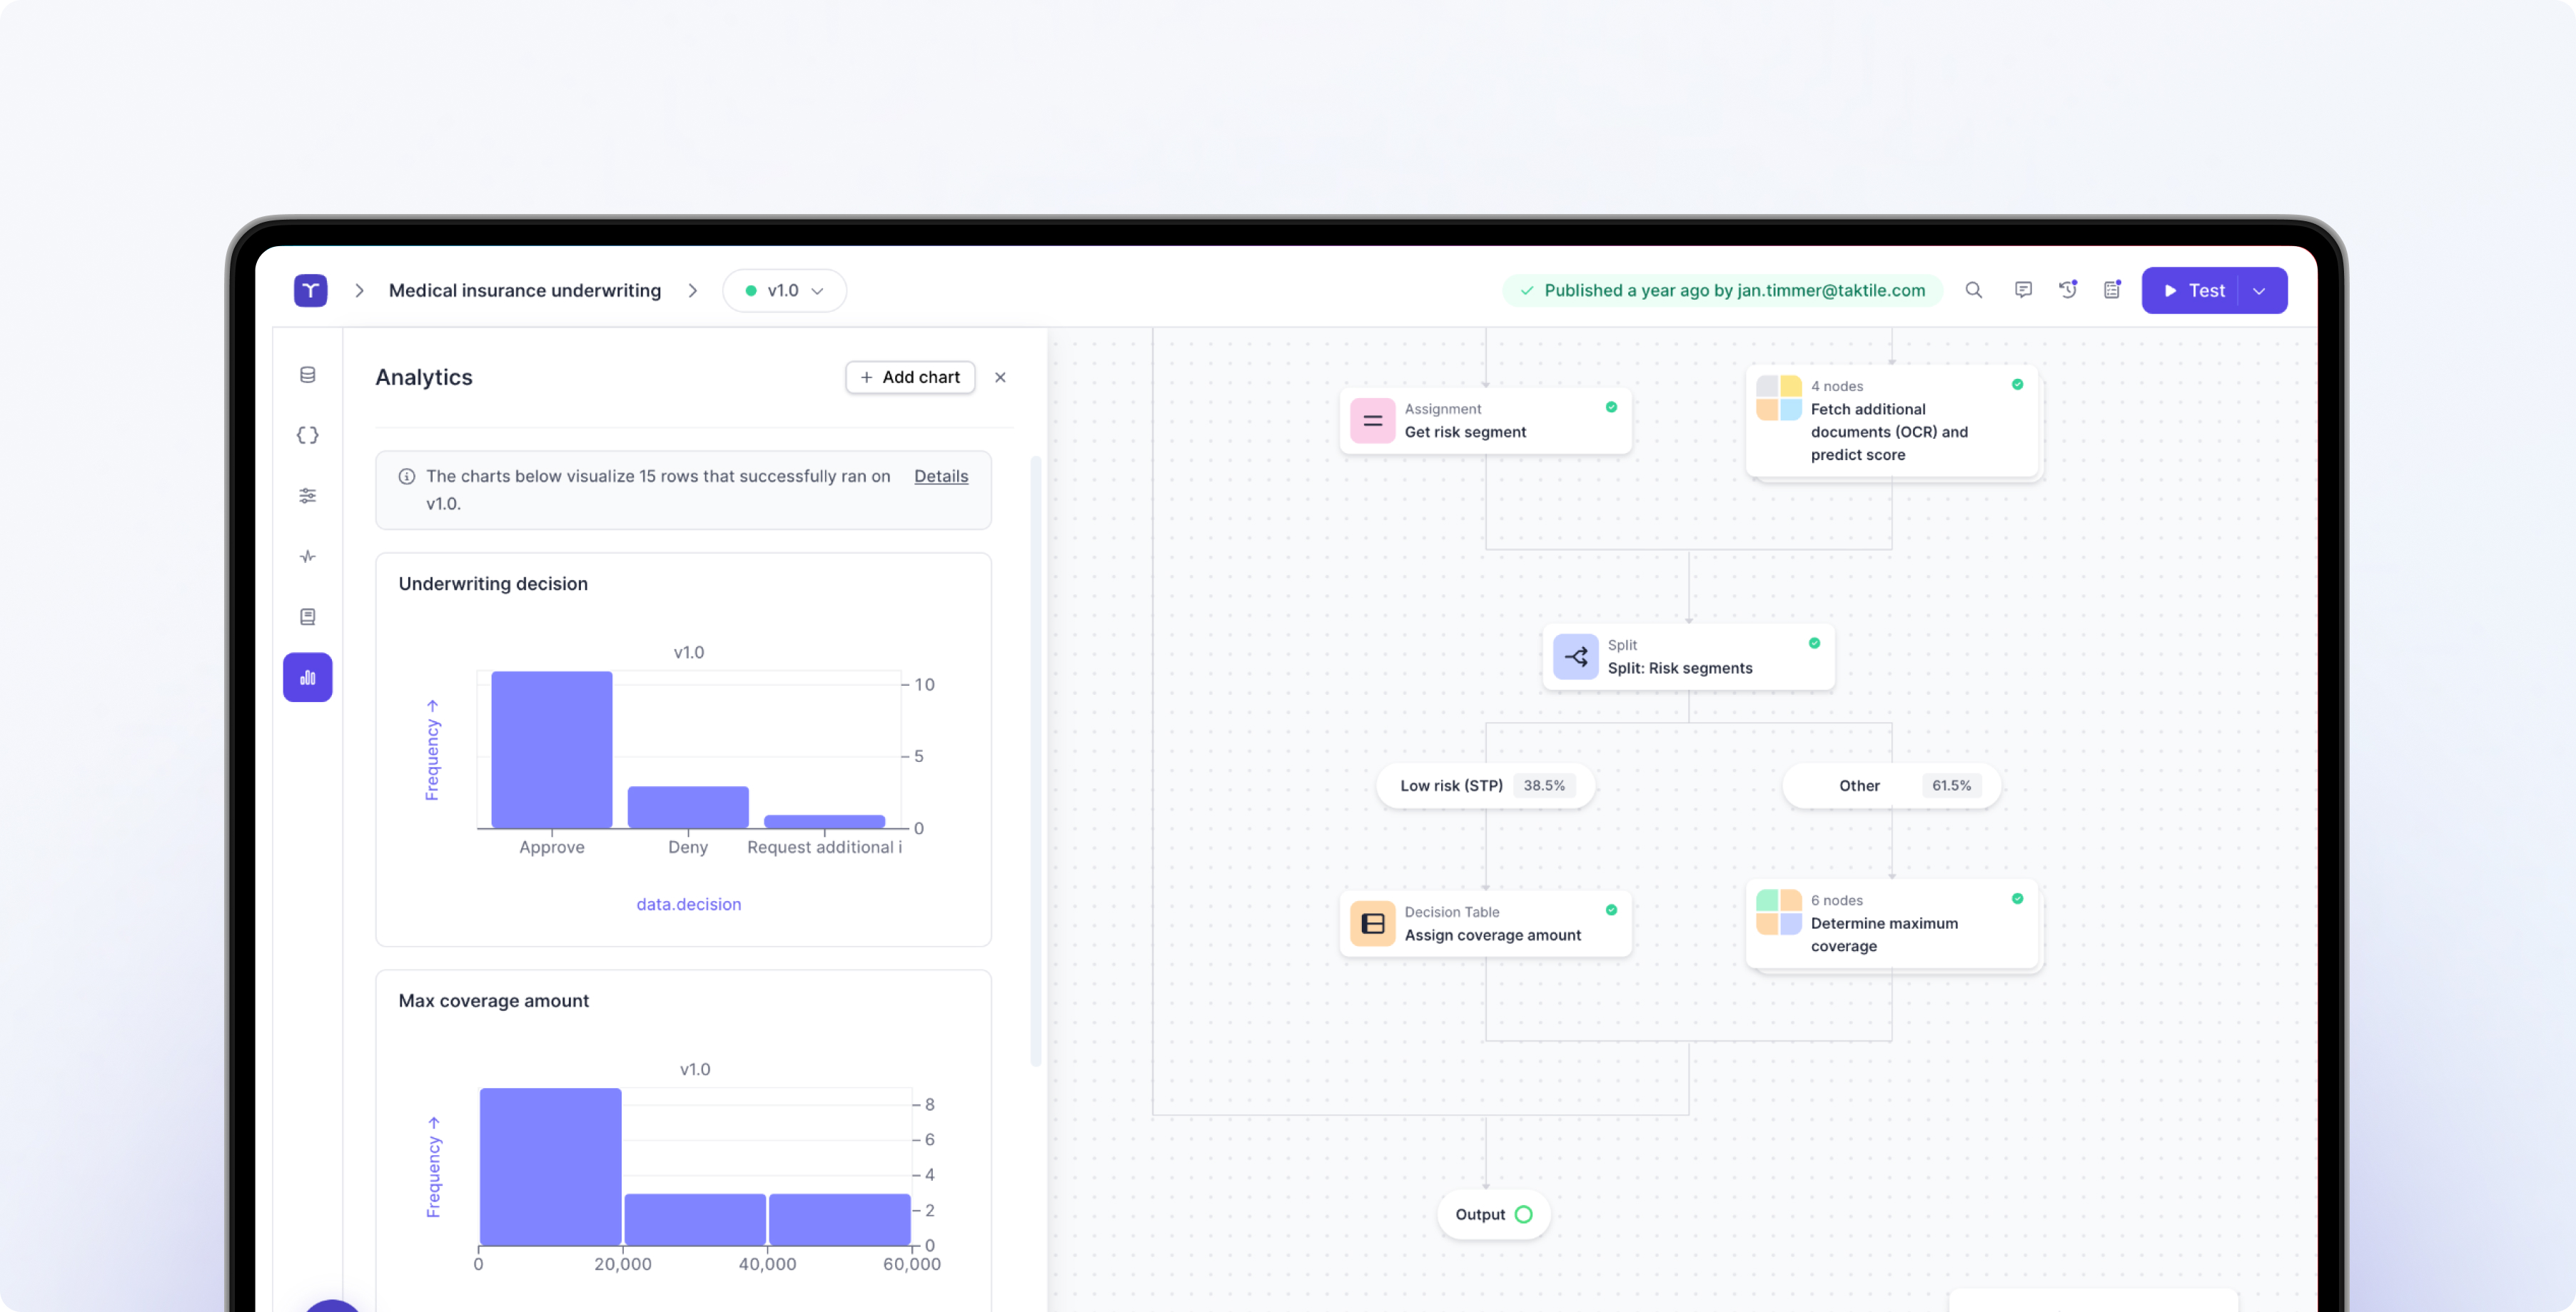The width and height of the screenshot is (2576, 1312).
Task: Open the database icon in the left sidebar
Action: (x=308, y=375)
